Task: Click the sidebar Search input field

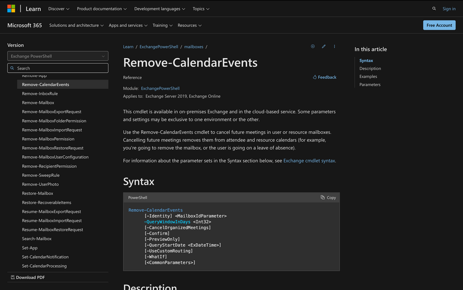Action: coord(58,68)
